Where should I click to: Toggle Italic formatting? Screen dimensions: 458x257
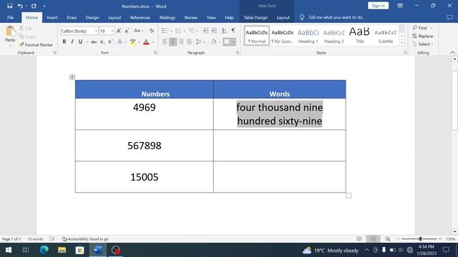tap(72, 41)
